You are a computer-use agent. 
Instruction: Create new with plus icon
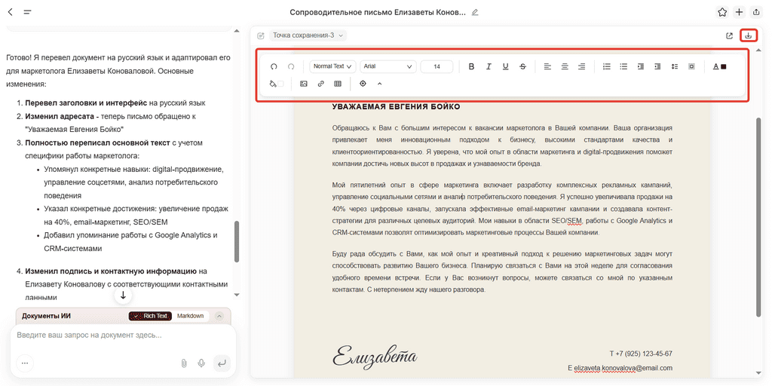click(x=739, y=12)
